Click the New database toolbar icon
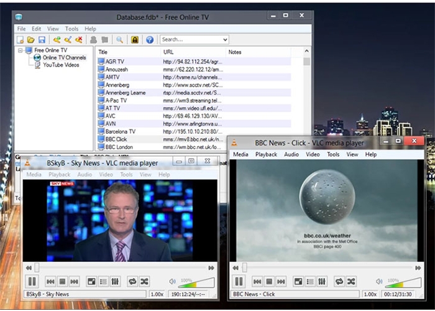The image size is (435, 311). tap(20, 40)
